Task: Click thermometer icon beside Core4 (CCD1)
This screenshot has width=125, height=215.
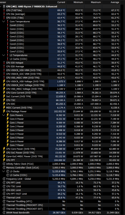Action: pyautogui.click(x=8, y=40)
